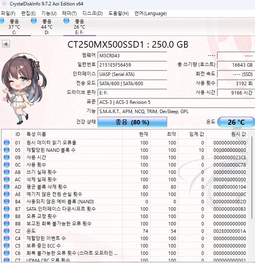The width and height of the screenshot is (255, 263).
Task: Click status icon for row 05 재할당된 NAND 블록 수
Action: pos(7,150)
